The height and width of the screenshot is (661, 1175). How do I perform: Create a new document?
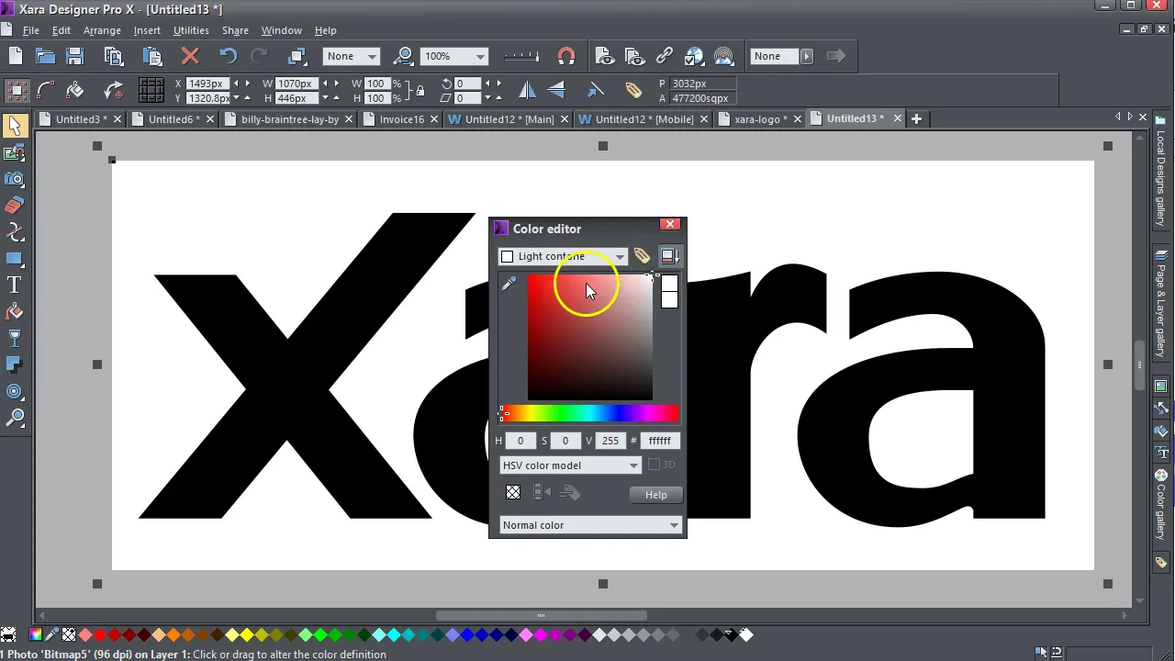[x=15, y=56]
